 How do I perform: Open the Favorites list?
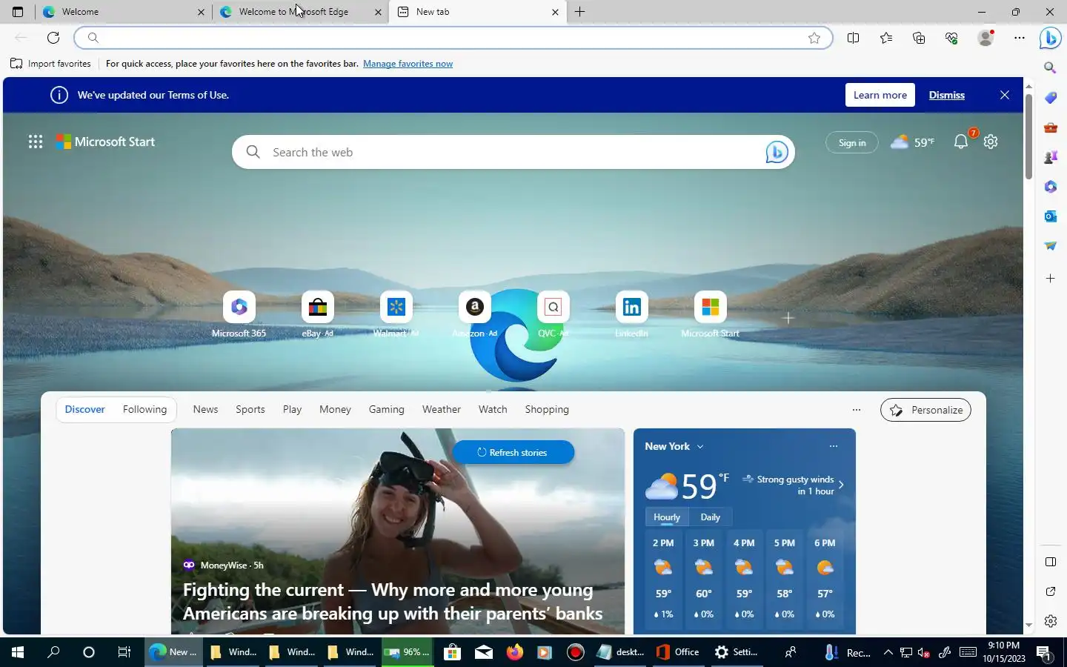886,38
